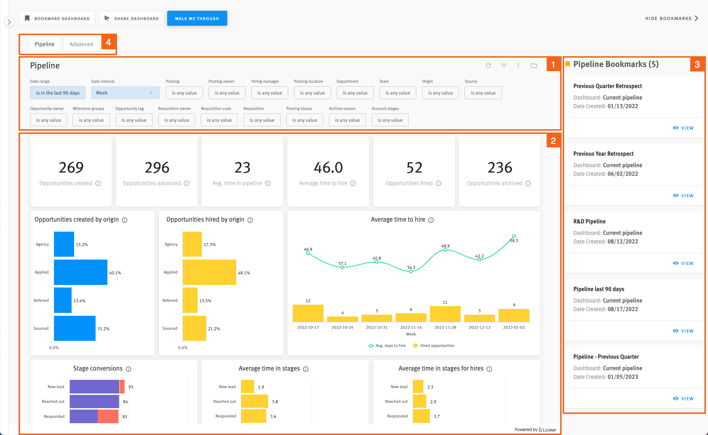The image size is (708, 435).
Task: Toggle the filters icon in Pipeline header
Action: click(504, 66)
